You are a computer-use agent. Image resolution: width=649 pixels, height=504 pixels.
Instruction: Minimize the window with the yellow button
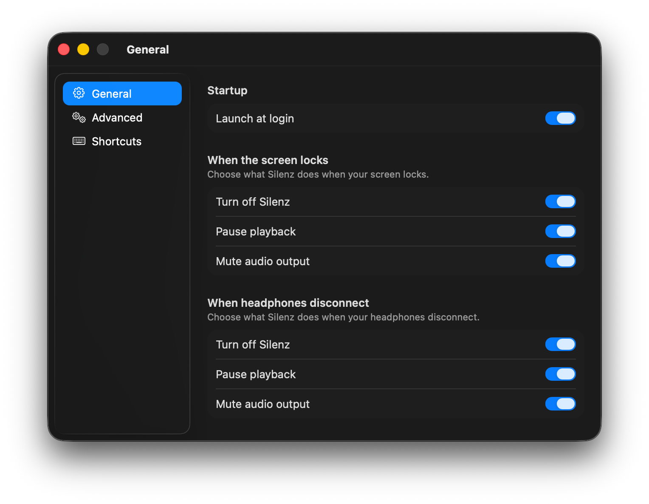coord(83,49)
